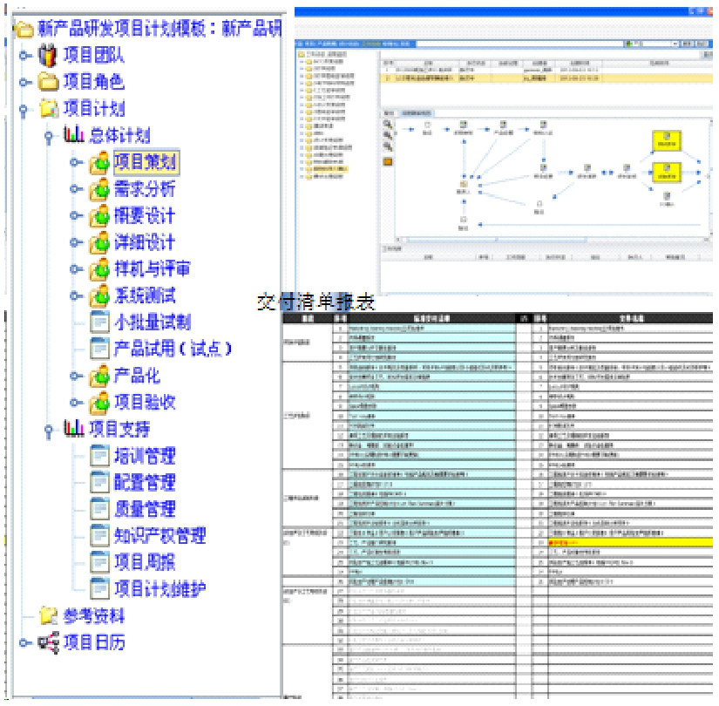
Task: Click the 培训管理 document icon
Action: tap(99, 456)
